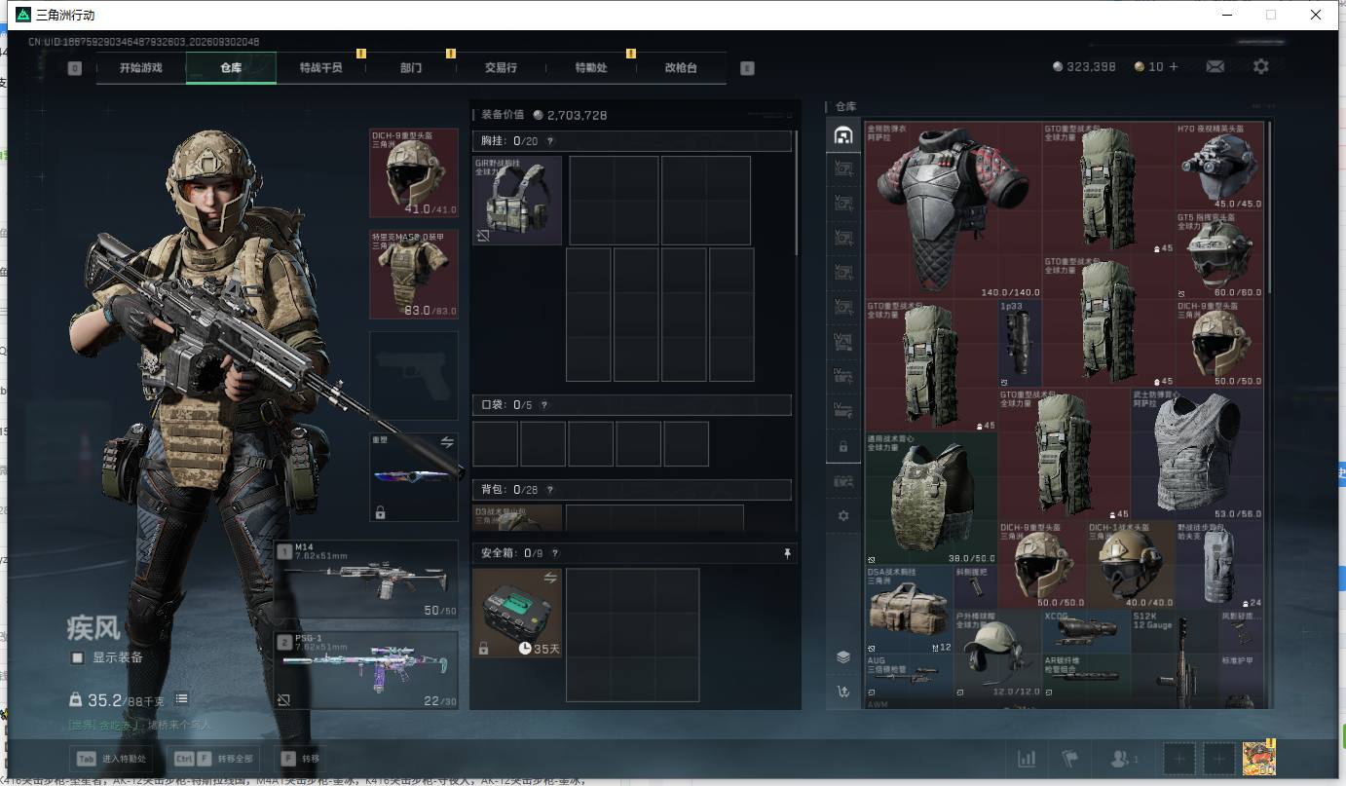Open game settings gear in top bar
The height and width of the screenshot is (786, 1346).
1261,66
